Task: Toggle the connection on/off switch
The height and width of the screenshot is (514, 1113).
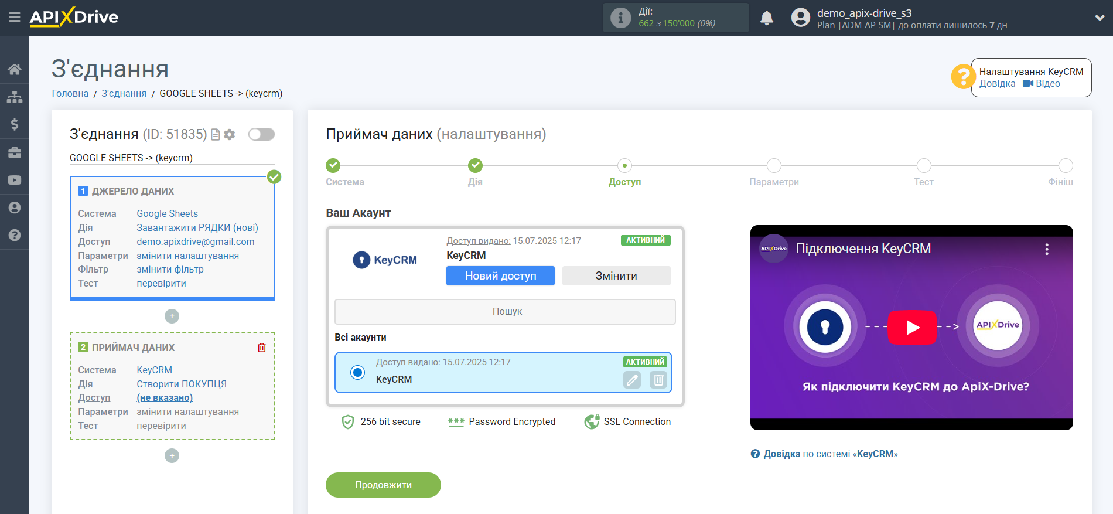Action: [261, 134]
